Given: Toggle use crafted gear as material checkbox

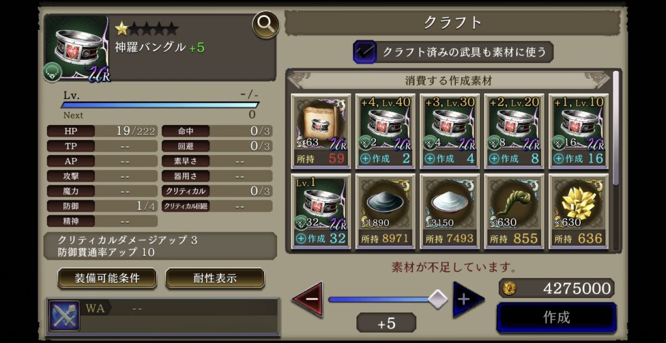Looking at the screenshot, I should pos(365,52).
